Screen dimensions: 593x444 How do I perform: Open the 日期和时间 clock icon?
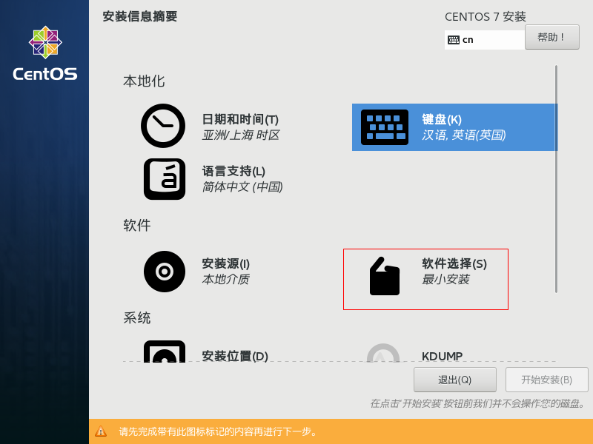point(163,126)
